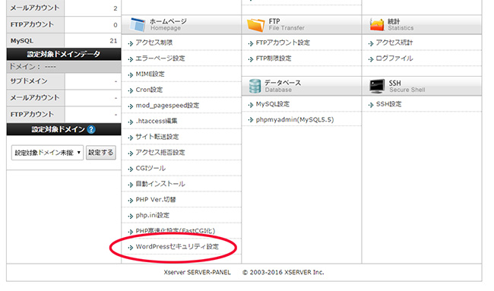Open アクセス拒否設定 link
Viewport: 494px width, 291px height.
pyautogui.click(x=160, y=153)
